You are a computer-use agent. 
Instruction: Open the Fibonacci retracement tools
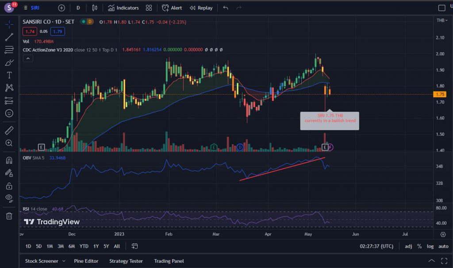point(9,50)
